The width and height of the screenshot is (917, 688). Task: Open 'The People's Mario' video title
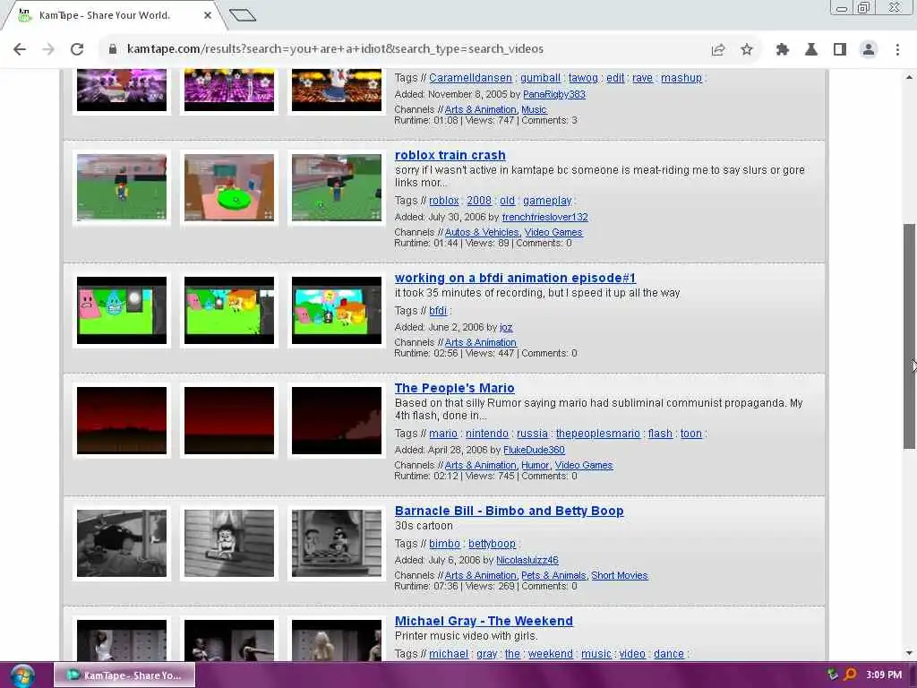(454, 388)
